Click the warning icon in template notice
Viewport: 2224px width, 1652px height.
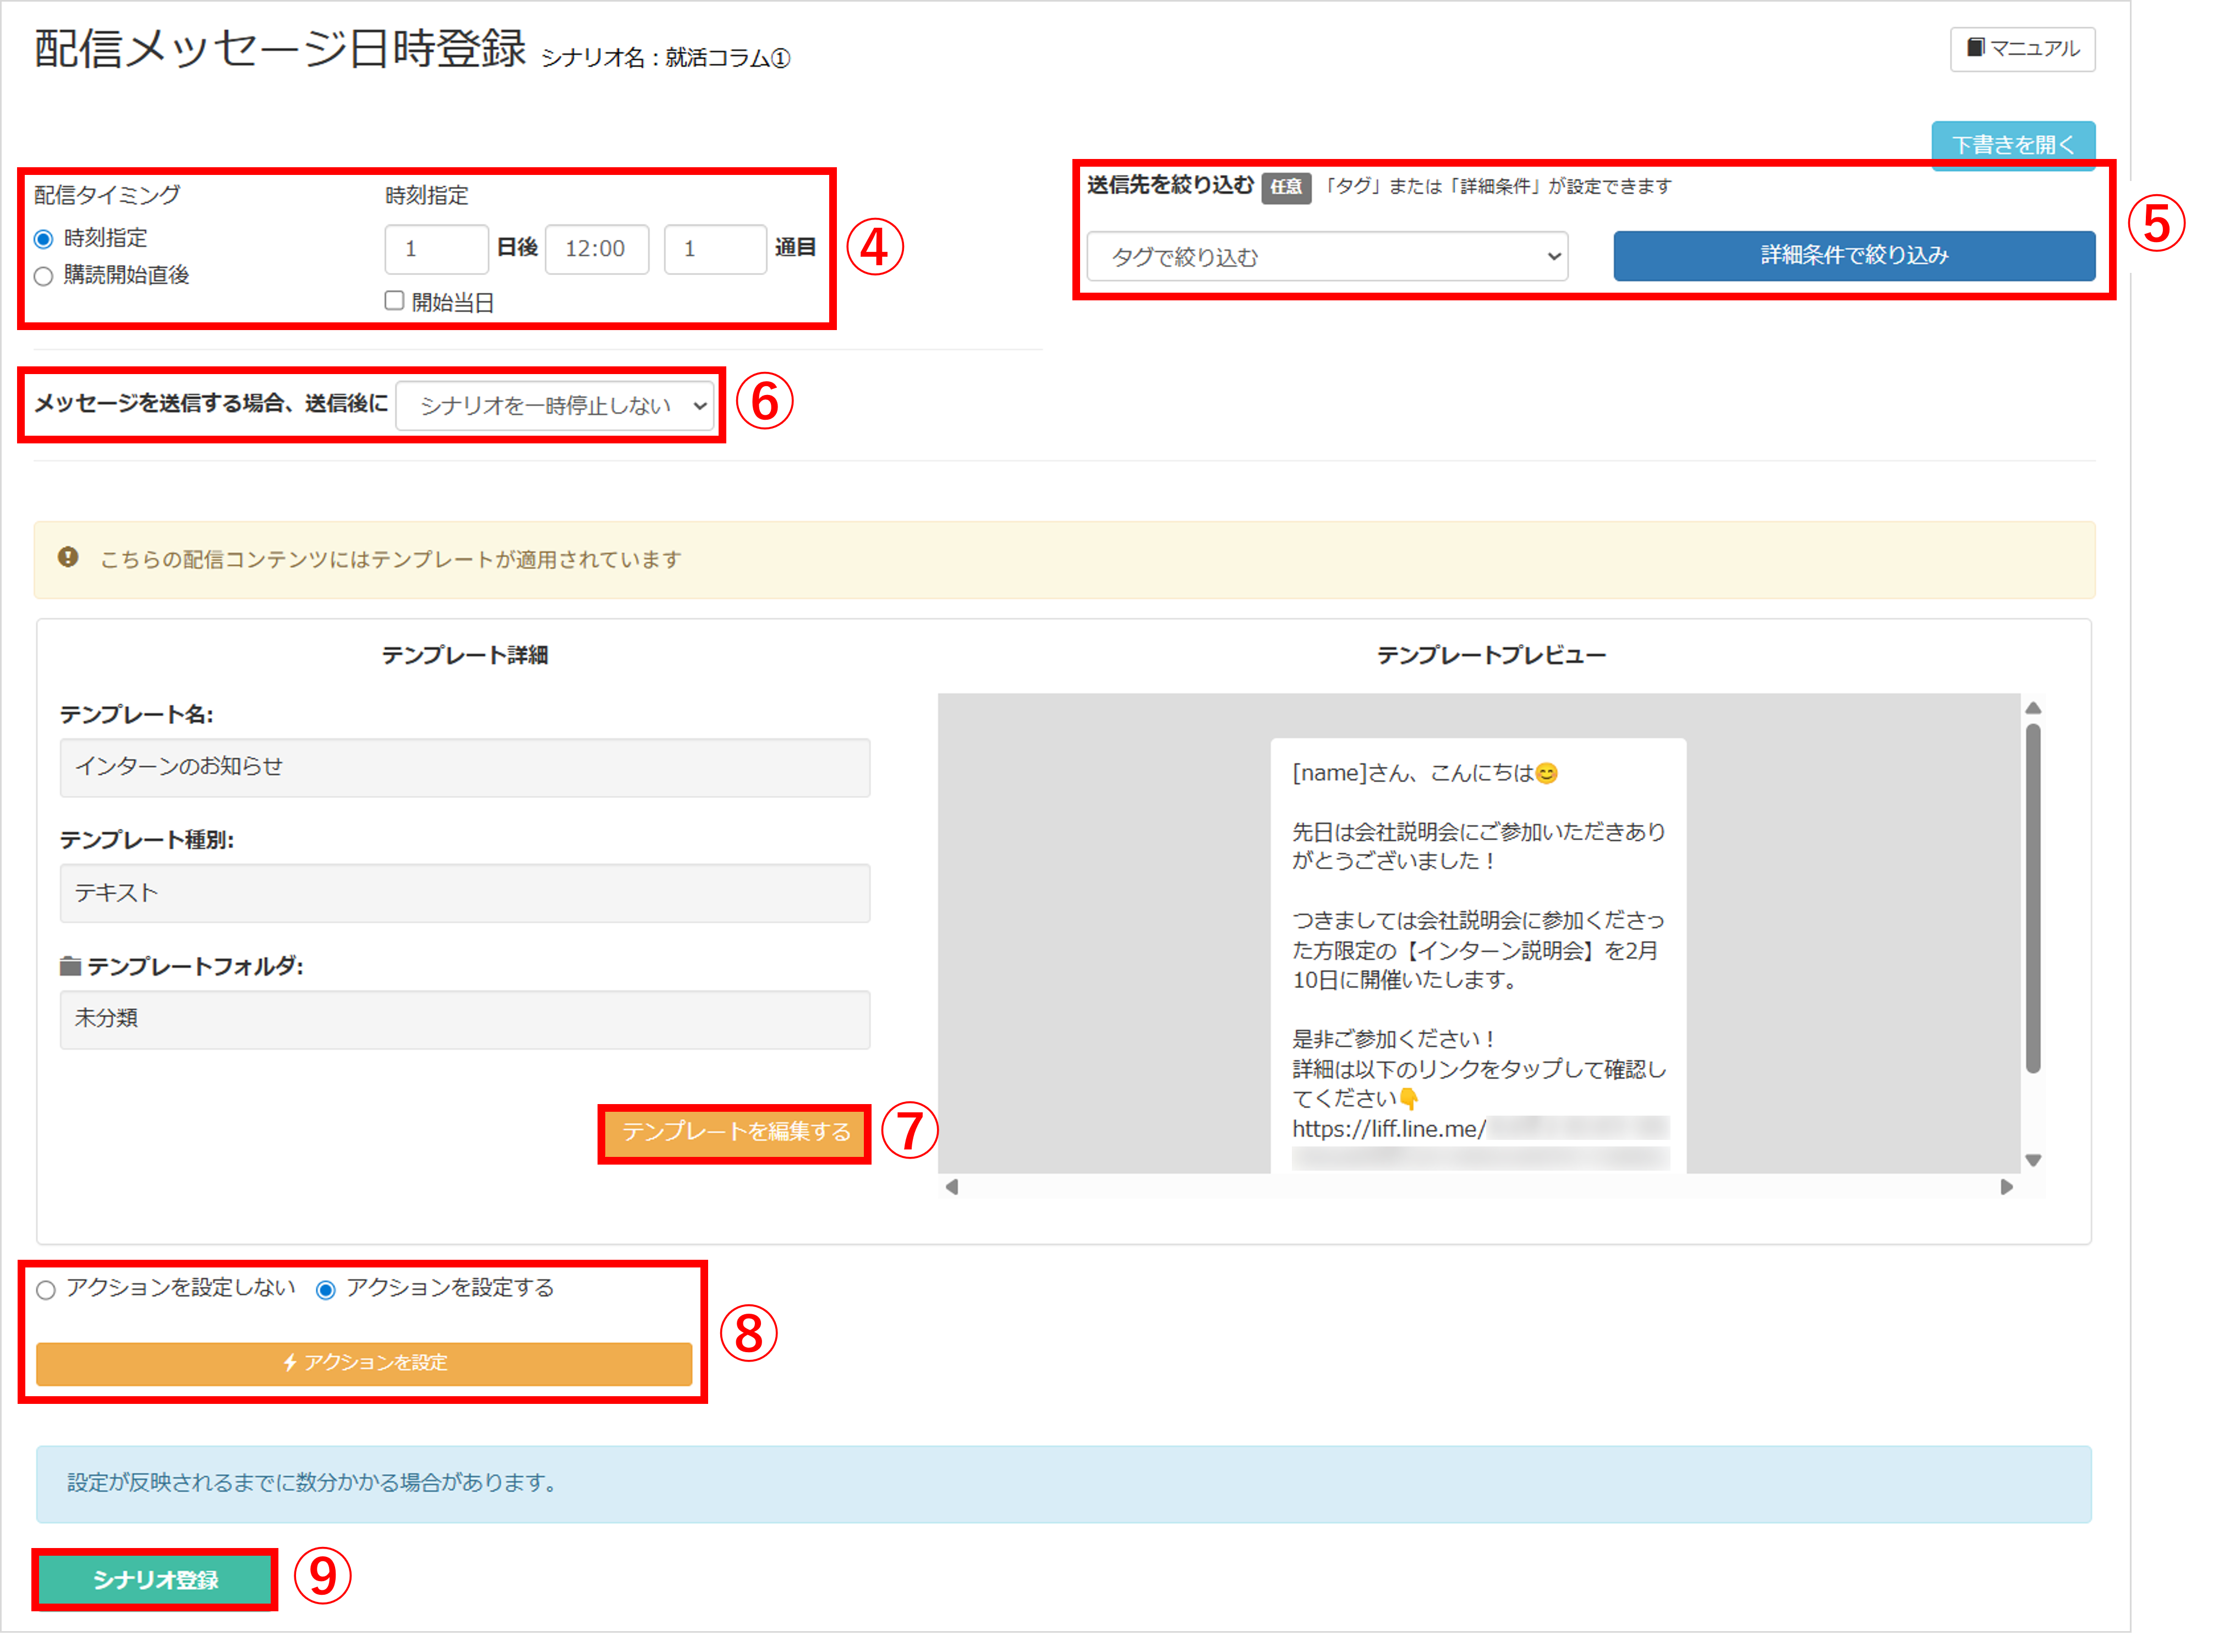[68, 558]
